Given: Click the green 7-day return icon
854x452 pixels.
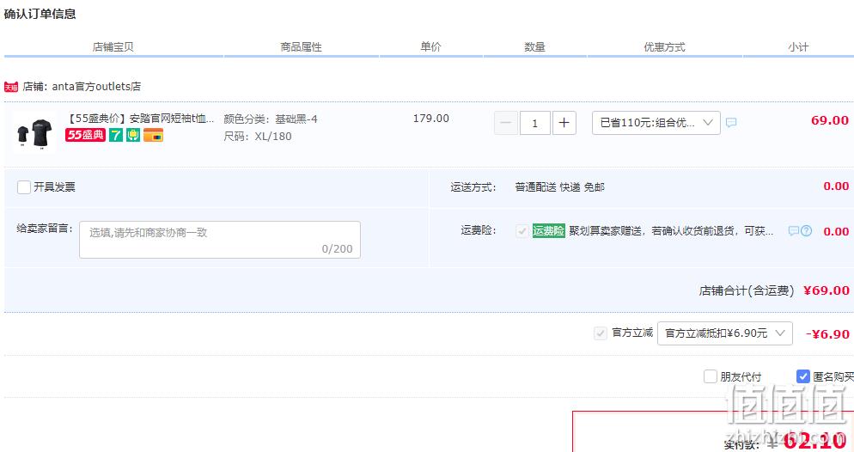Looking at the screenshot, I should click(115, 135).
